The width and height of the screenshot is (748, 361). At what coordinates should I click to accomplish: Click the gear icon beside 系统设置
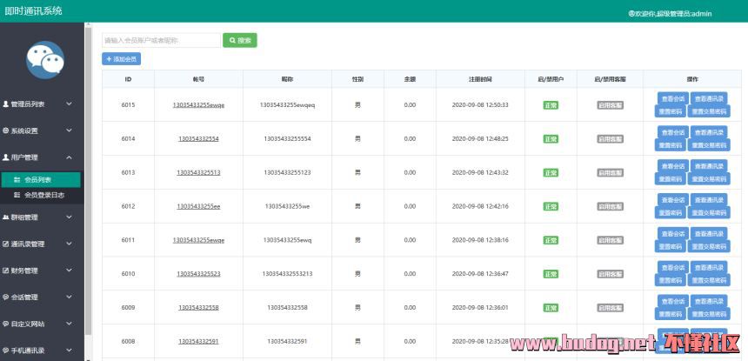click(6, 131)
